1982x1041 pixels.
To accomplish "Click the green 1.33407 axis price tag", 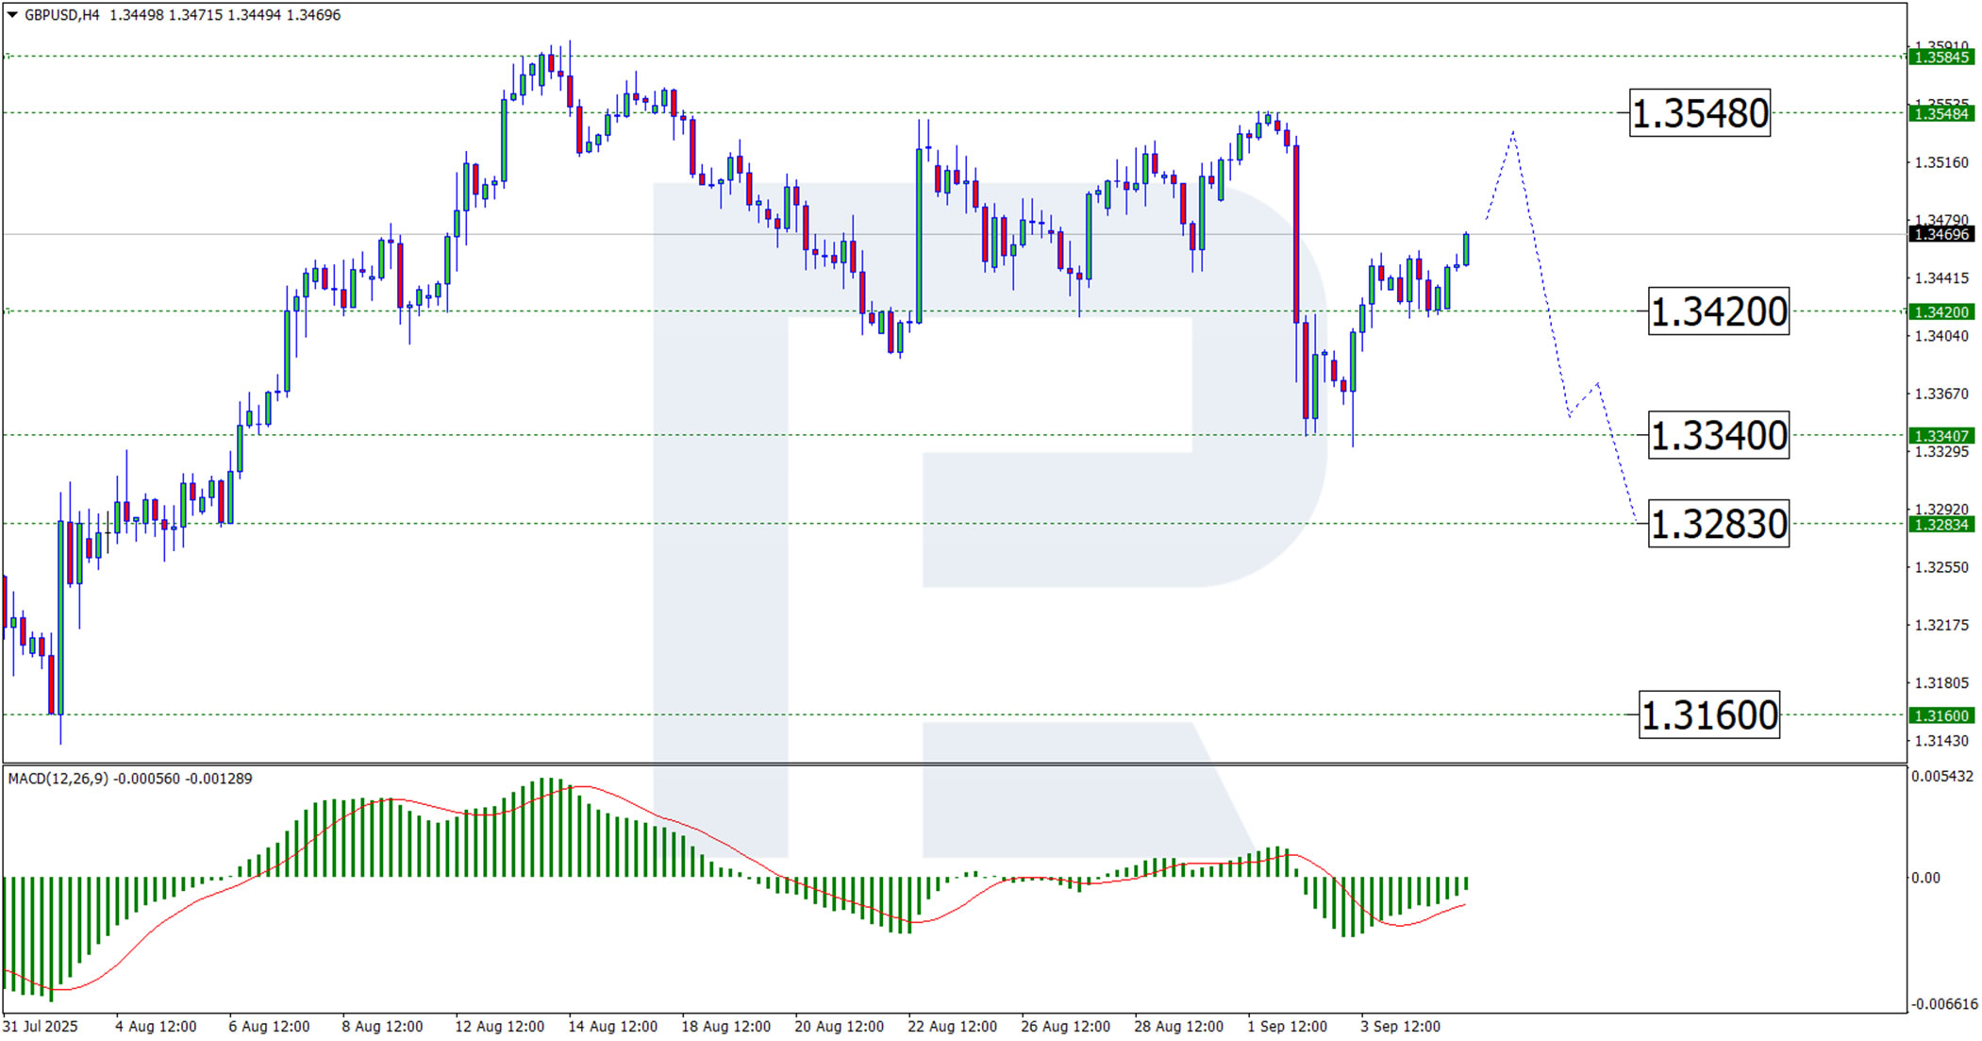I will [1940, 436].
